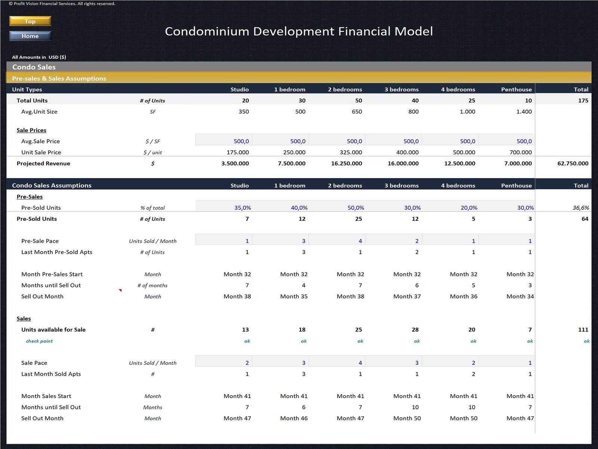Click the red comment marker near Months until Sell Out
The height and width of the screenshot is (449, 598).
click(x=120, y=290)
